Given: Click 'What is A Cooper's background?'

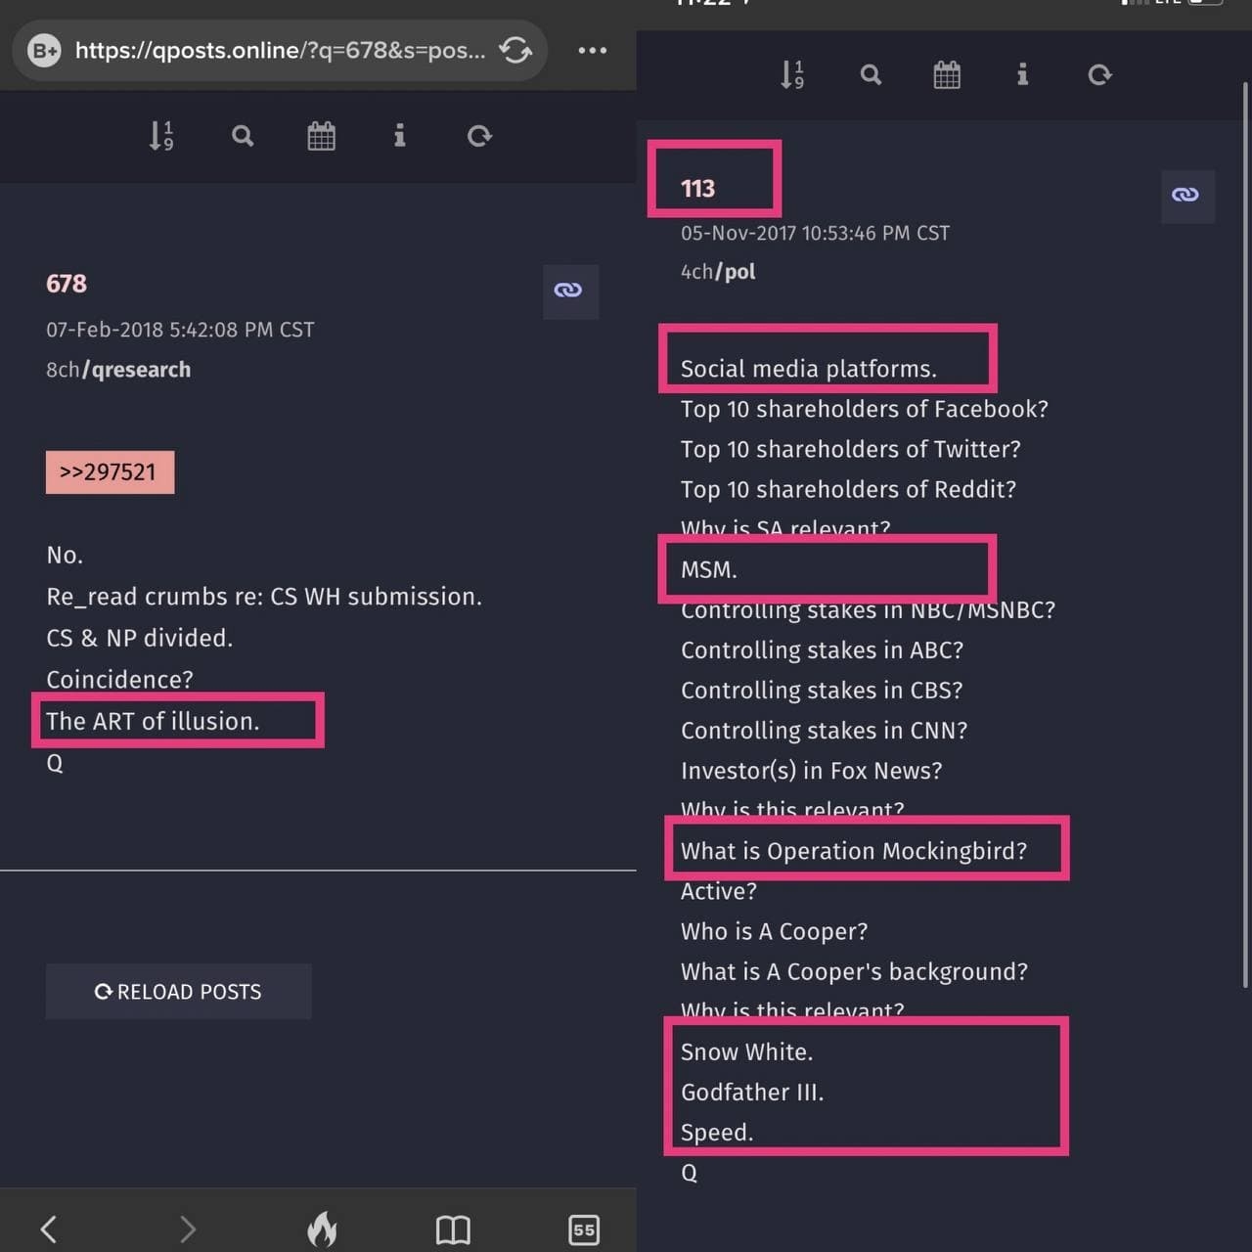Looking at the screenshot, I should pos(855,971).
